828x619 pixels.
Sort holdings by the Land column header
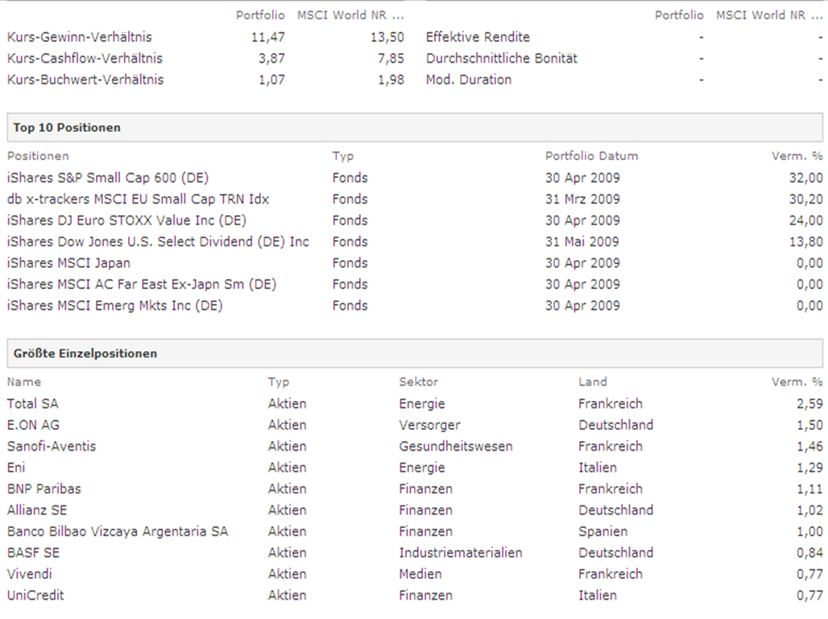click(x=592, y=382)
